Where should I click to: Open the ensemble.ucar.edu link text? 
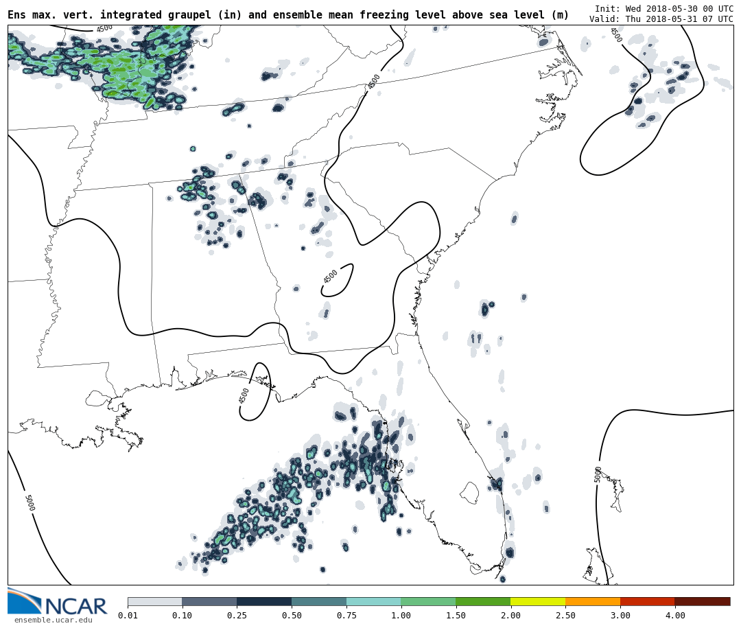click(x=54, y=620)
